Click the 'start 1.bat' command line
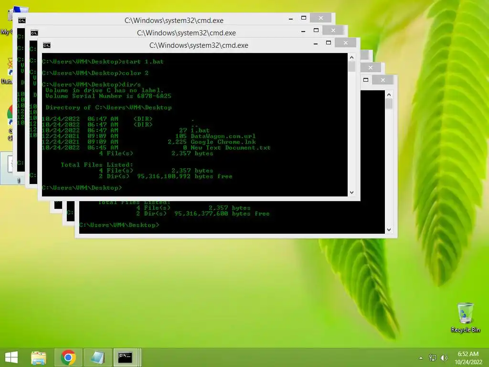Screen dimensions: 489x367 (x=103, y=62)
